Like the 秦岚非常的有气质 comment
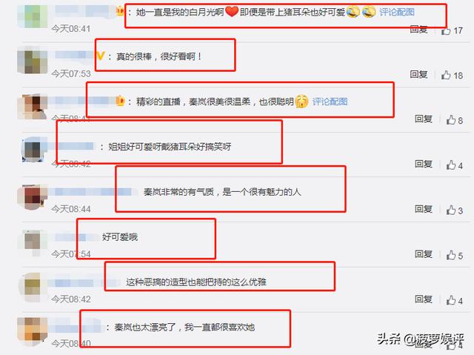474x355 pixels. pos(451,210)
